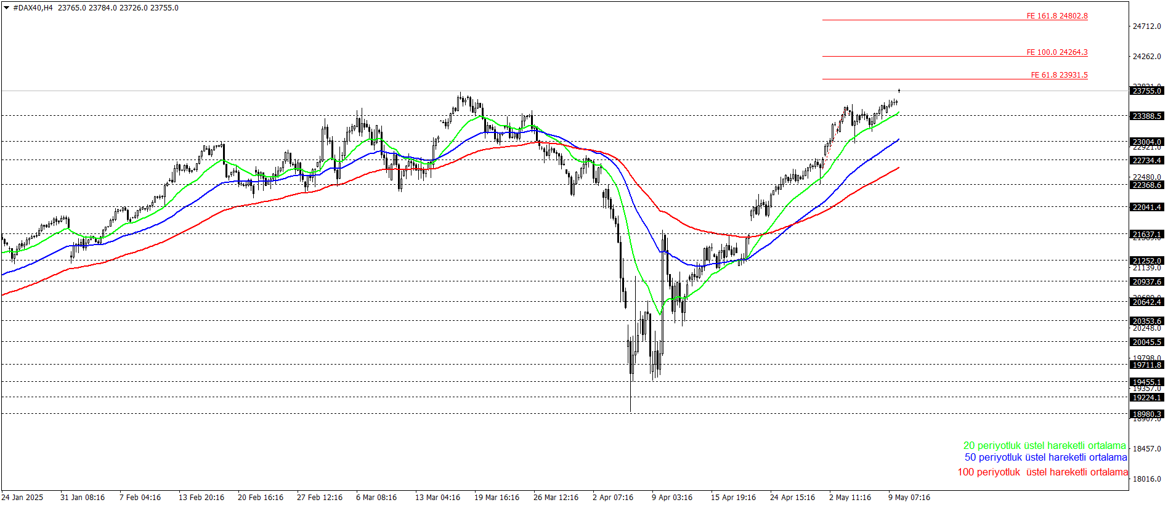Image resolution: width=1168 pixels, height=505 pixels.
Task: Click the 7 Feb 04:16 time axis label
Action: point(140,498)
